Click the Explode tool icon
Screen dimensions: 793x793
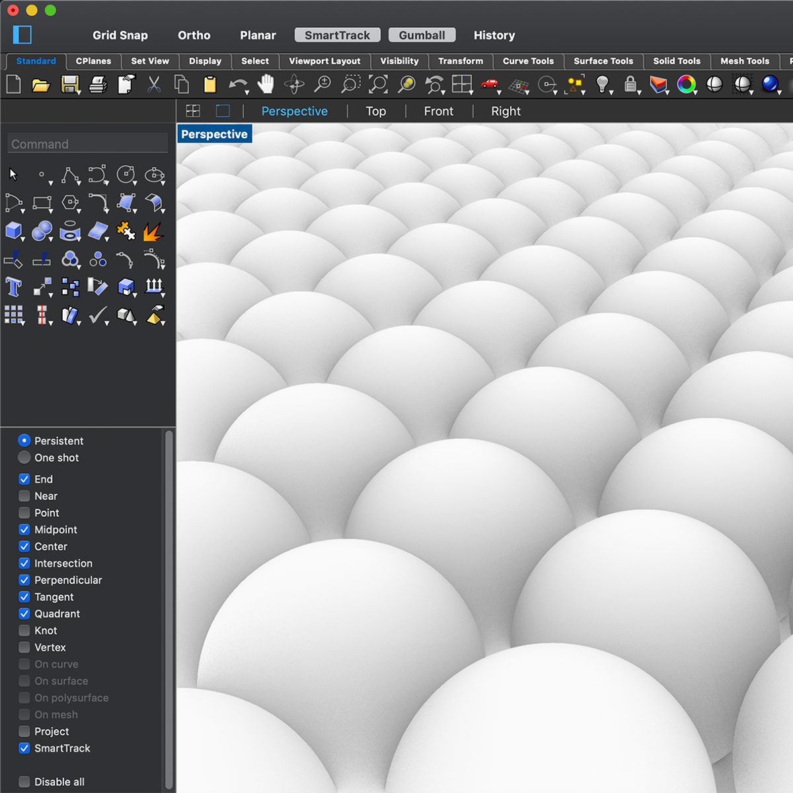point(153,231)
